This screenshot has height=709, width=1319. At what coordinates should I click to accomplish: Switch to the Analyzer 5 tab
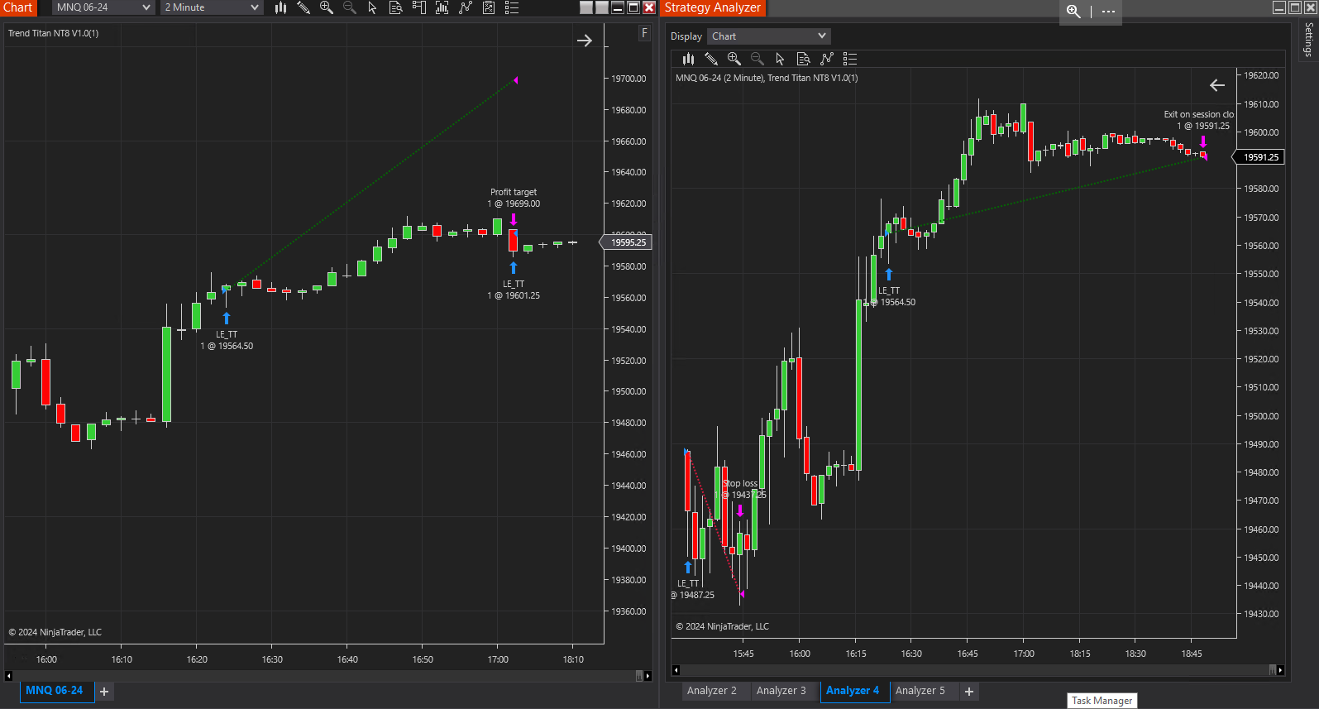tap(920, 691)
